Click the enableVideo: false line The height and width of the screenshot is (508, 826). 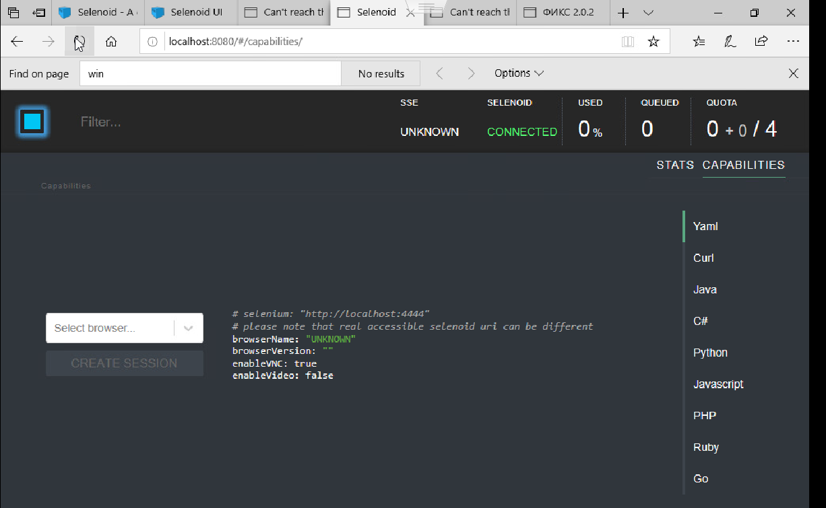point(283,375)
